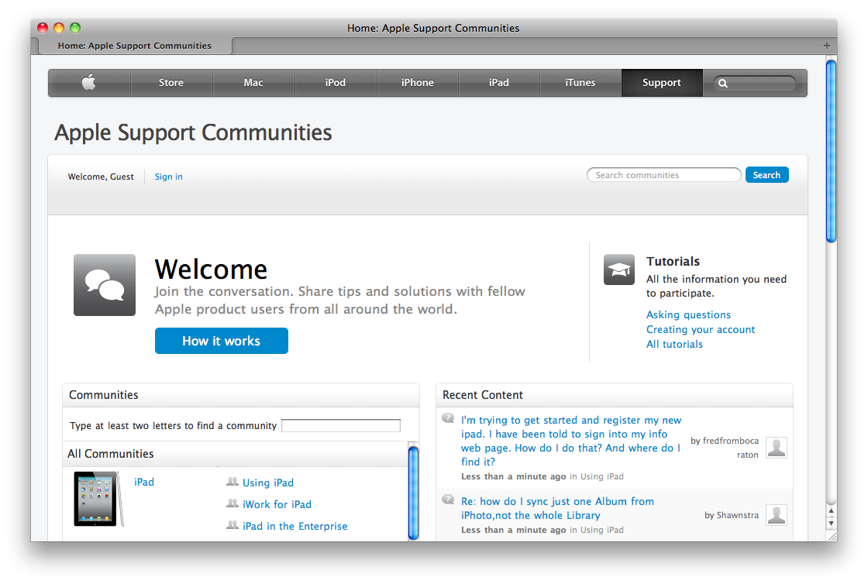868x584 pixels.
Task: Open the iTunes navigation tab
Action: pyautogui.click(x=580, y=83)
